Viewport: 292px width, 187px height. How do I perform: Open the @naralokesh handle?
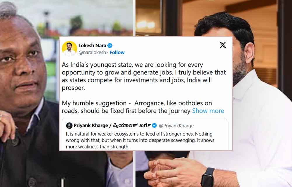[x=92, y=53]
